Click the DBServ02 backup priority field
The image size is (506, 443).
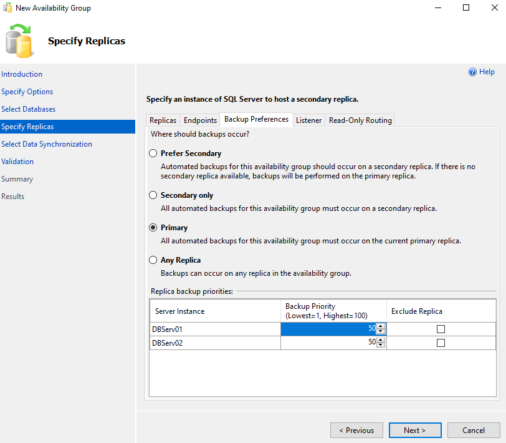(329, 343)
